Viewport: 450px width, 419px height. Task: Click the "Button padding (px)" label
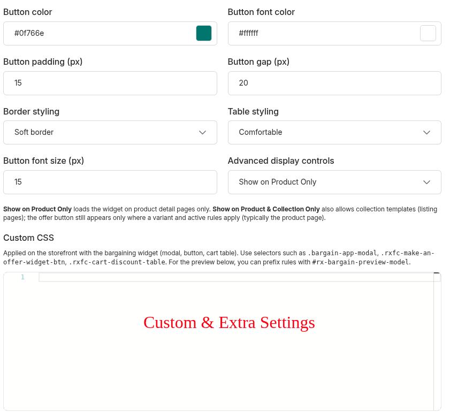click(x=43, y=62)
